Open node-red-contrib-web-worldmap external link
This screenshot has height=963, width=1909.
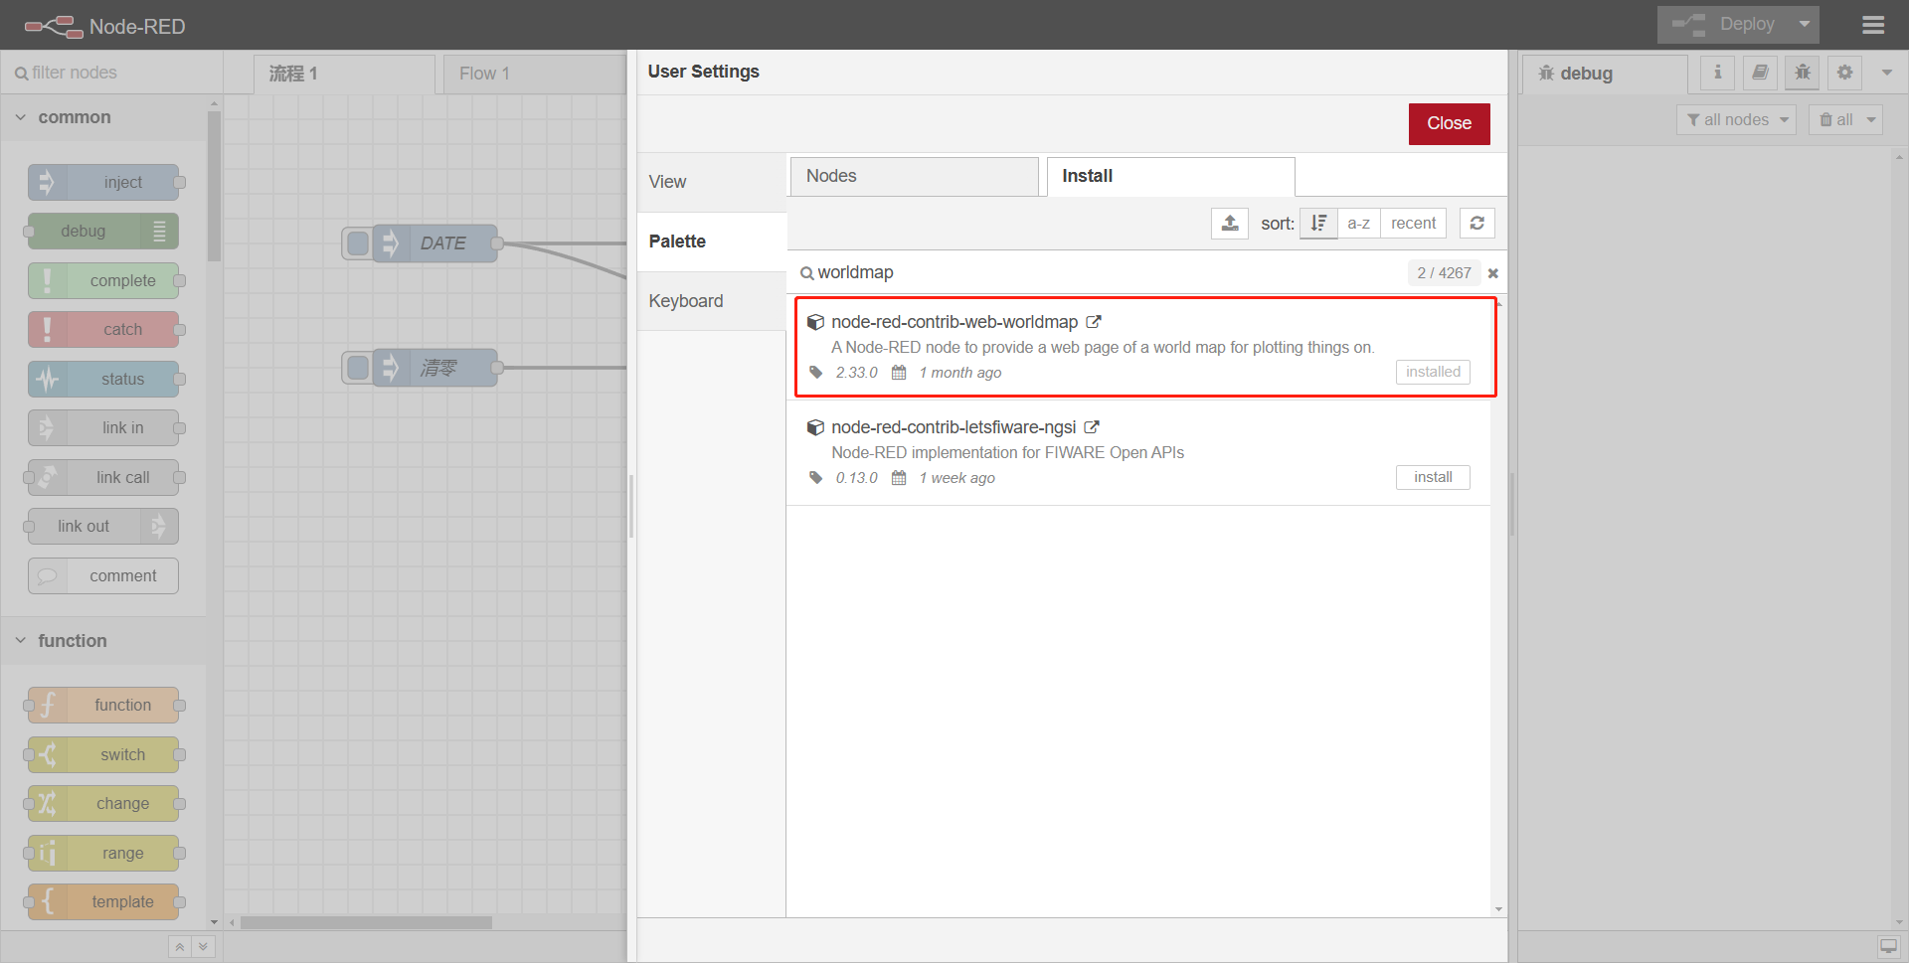point(1094,322)
